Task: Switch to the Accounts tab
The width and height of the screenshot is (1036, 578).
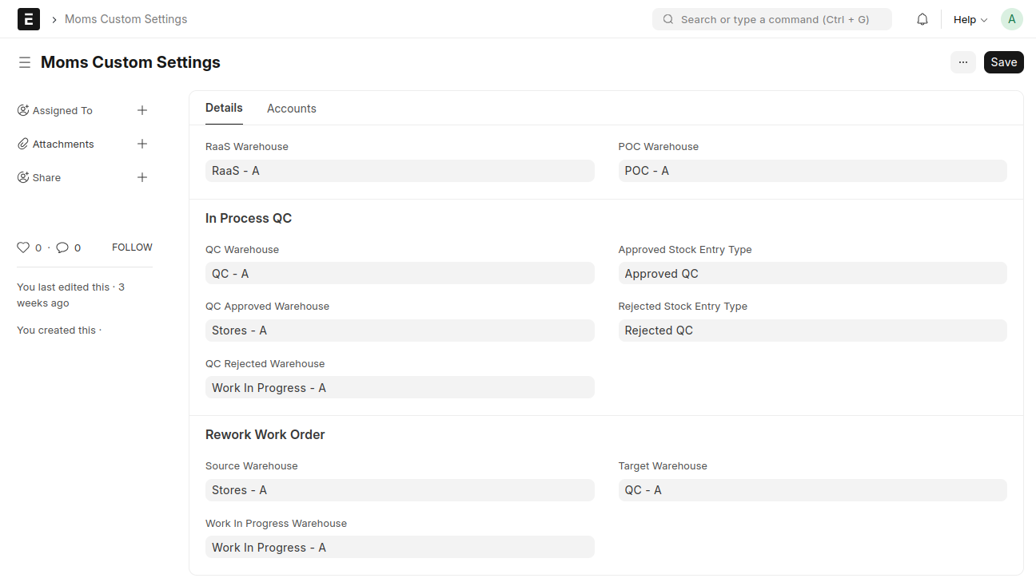Action: [291, 109]
